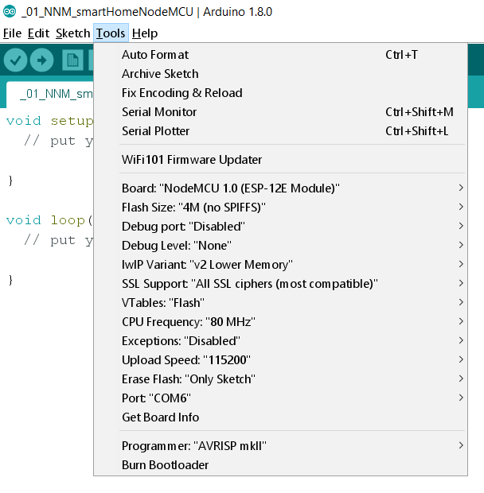The width and height of the screenshot is (484, 493).
Task: Click the comment under void loop
Action: coord(59,240)
